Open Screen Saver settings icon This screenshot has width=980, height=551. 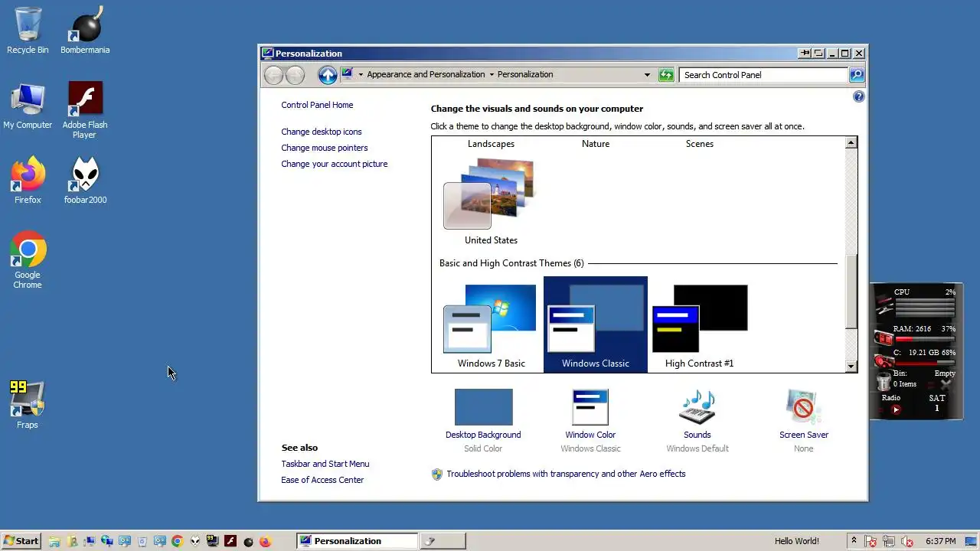tap(803, 407)
